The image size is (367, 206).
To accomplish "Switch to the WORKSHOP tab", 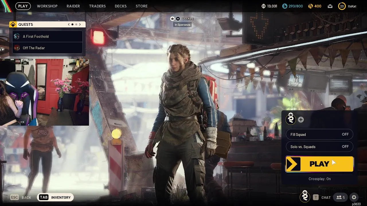I will (x=47, y=6).
